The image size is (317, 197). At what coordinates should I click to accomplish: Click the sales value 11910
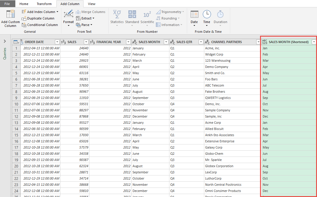pos(75,98)
